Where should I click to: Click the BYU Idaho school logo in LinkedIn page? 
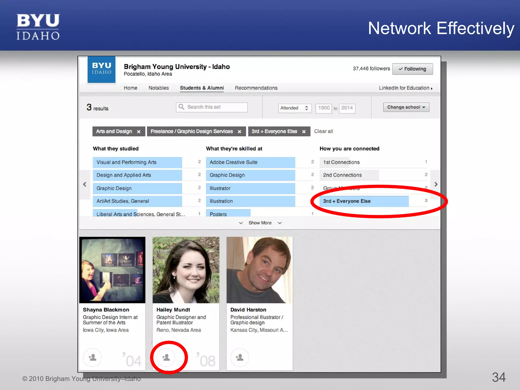[101, 70]
